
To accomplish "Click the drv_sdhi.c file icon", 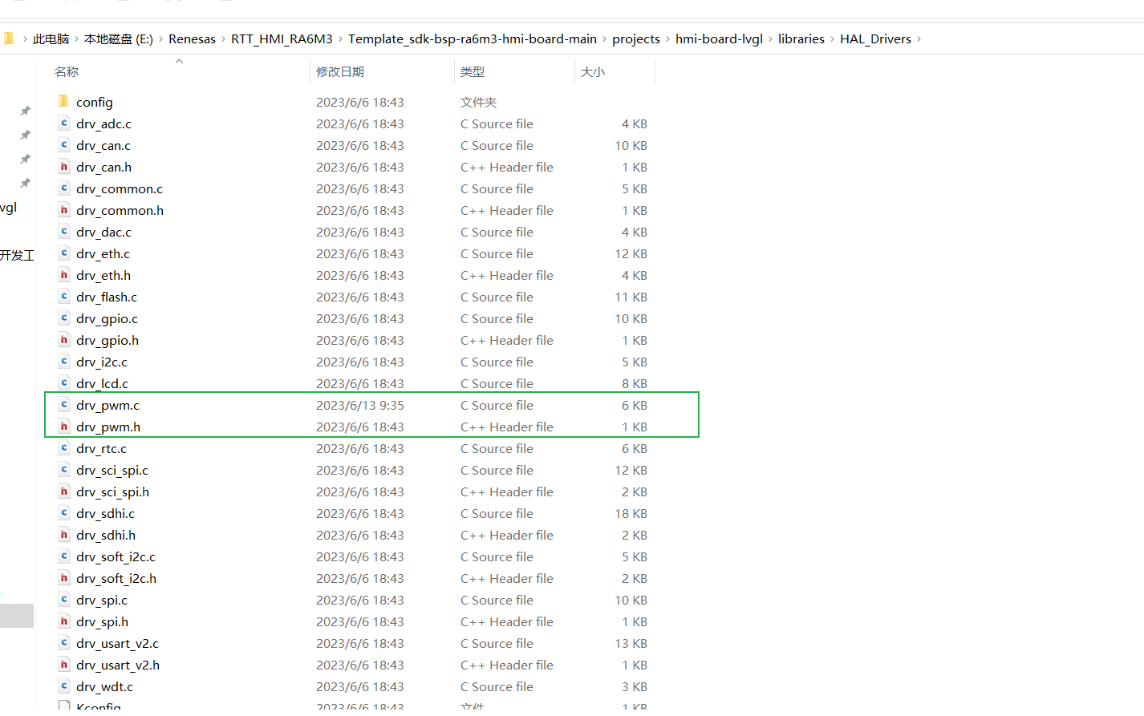I will [x=64, y=512].
